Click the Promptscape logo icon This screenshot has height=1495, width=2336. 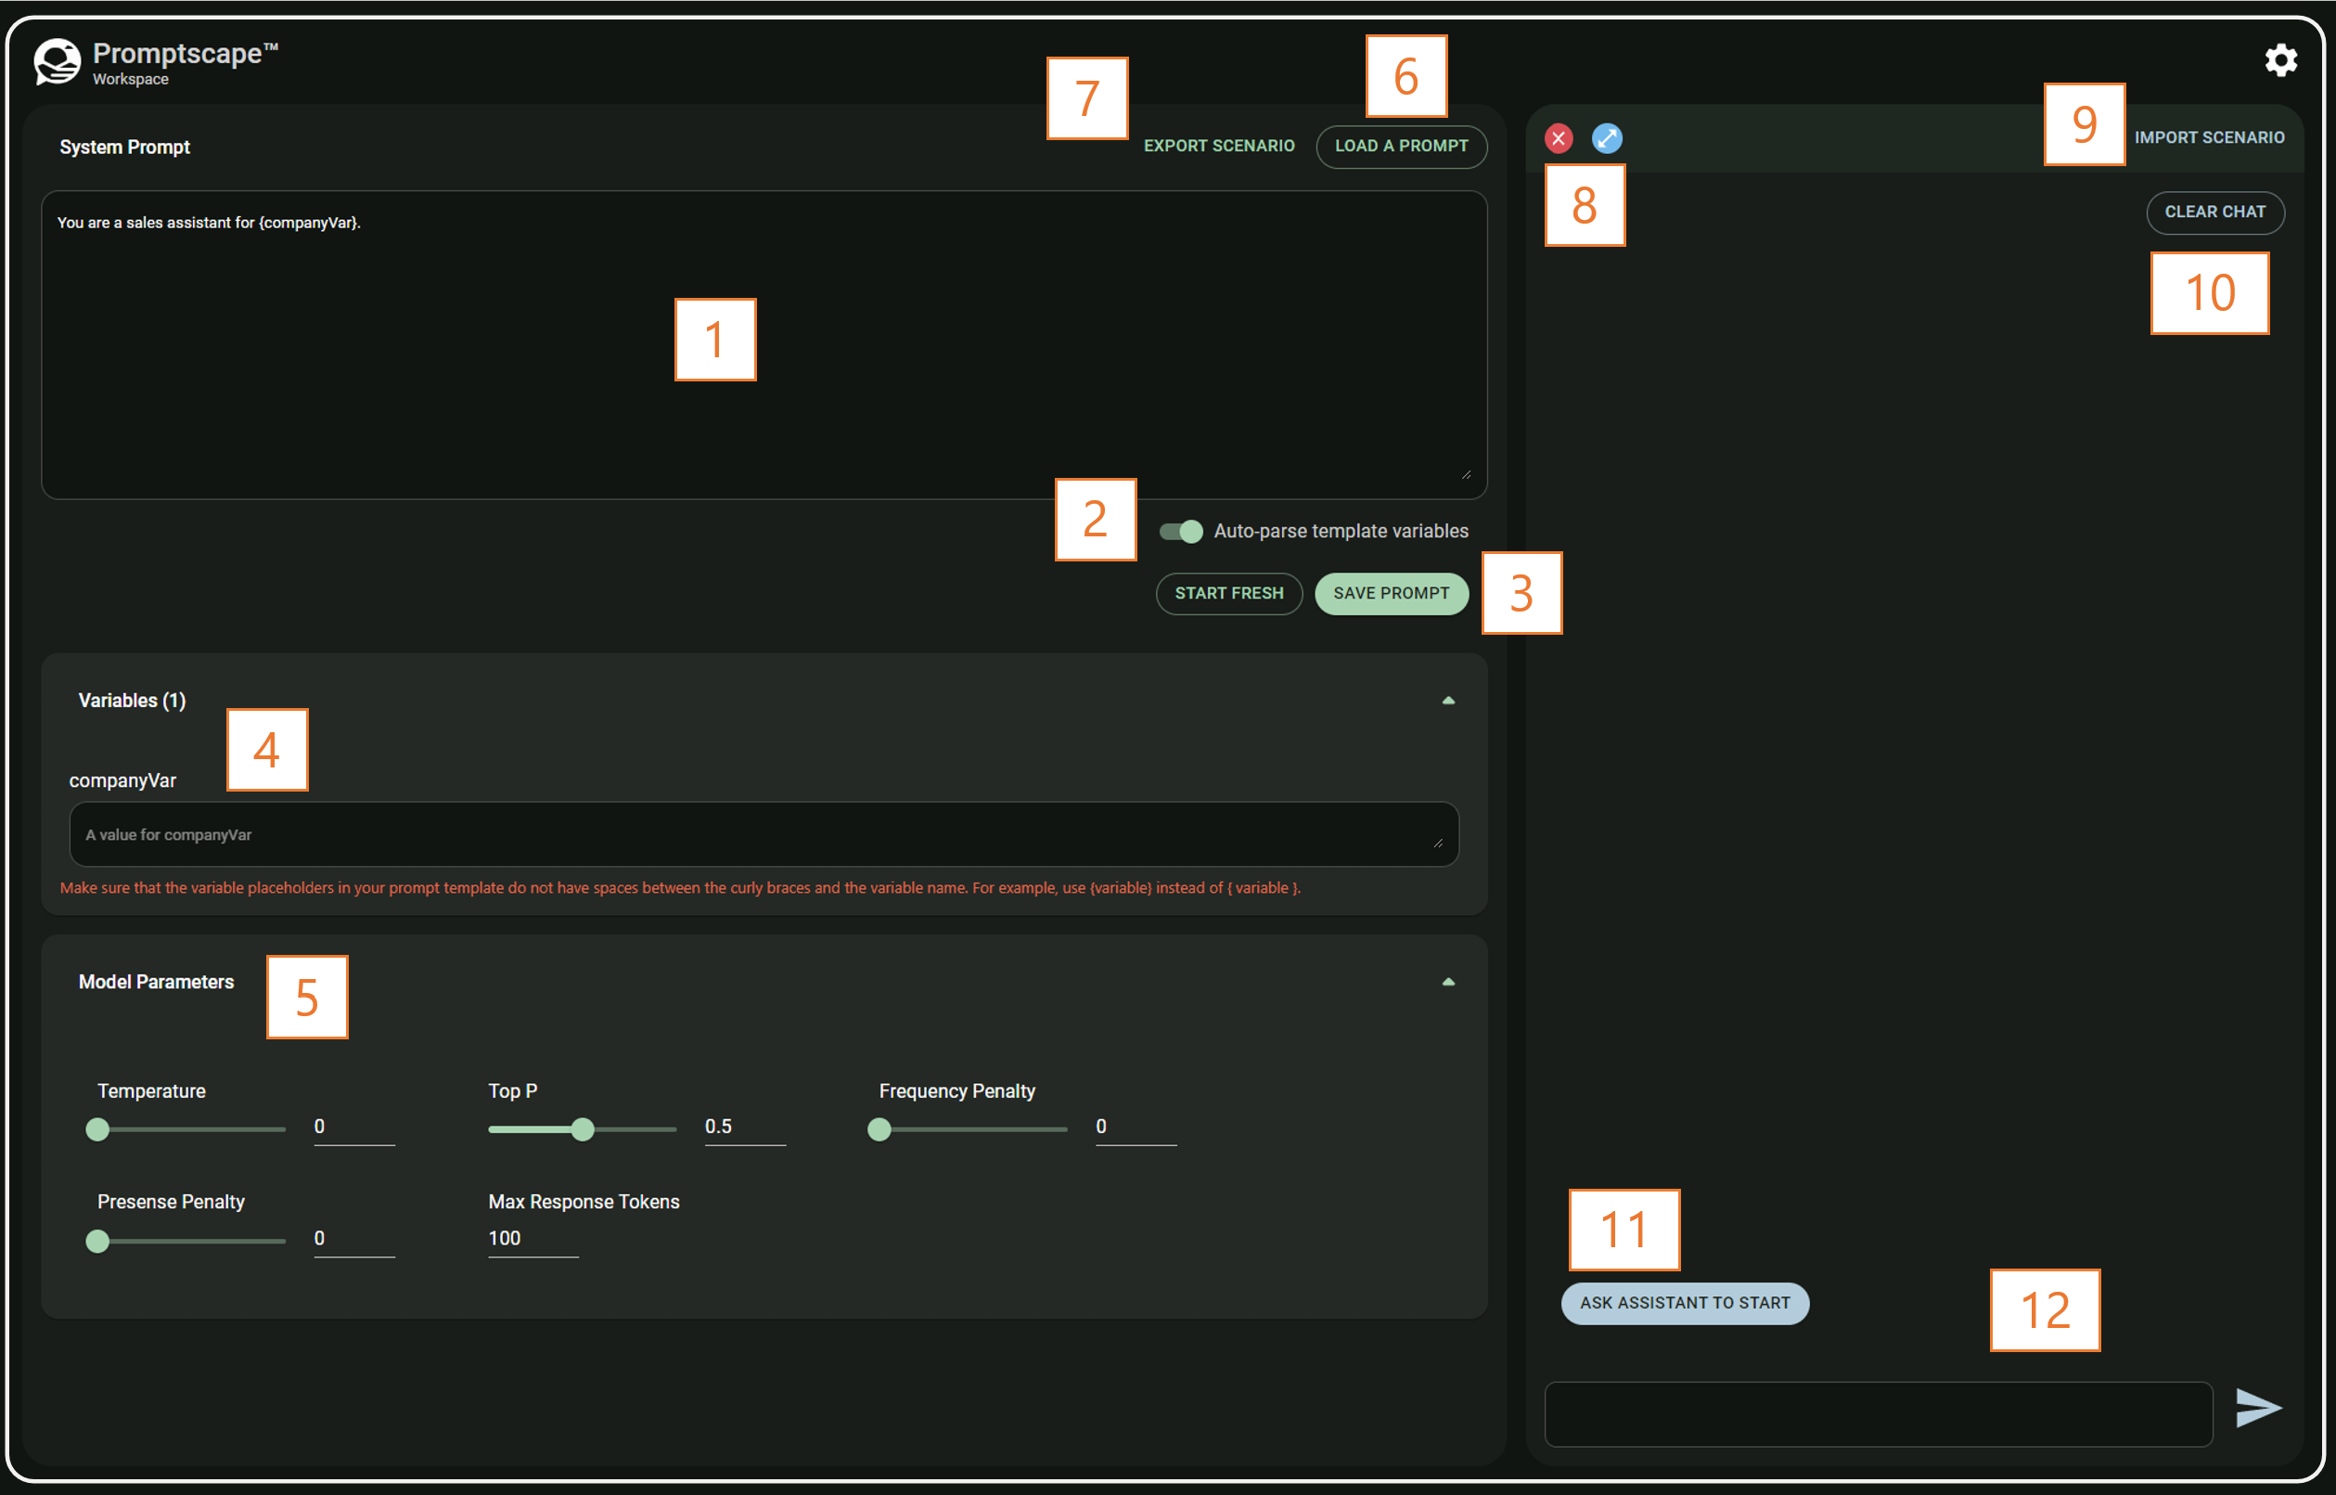tap(58, 63)
